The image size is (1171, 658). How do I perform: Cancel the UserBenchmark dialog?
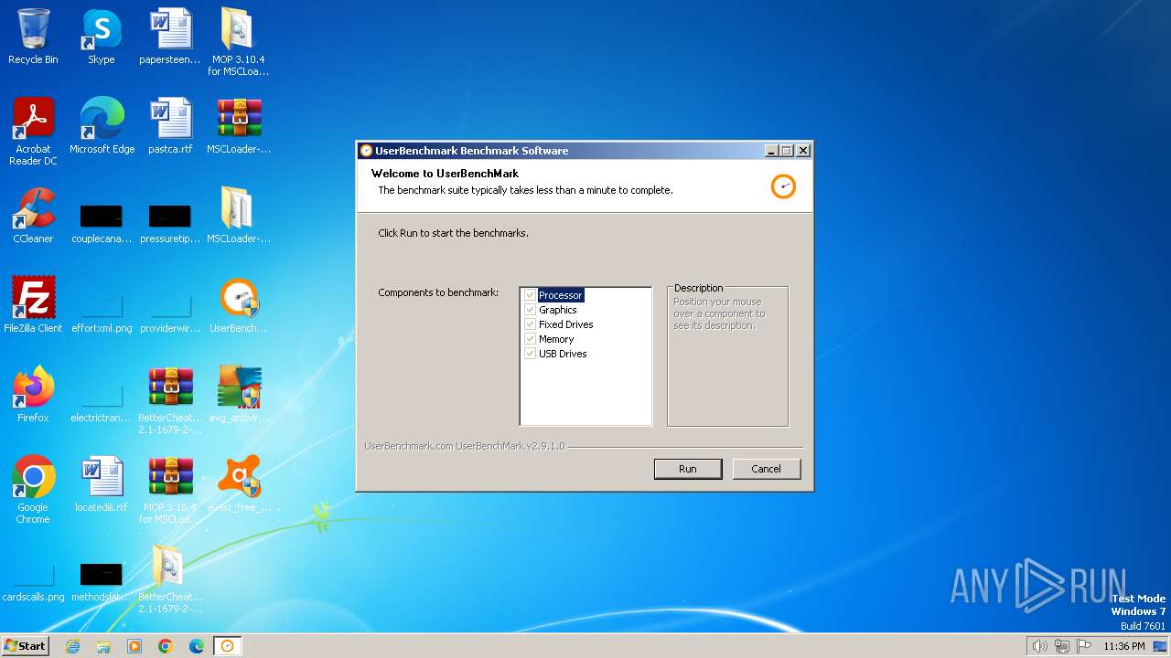coord(766,469)
